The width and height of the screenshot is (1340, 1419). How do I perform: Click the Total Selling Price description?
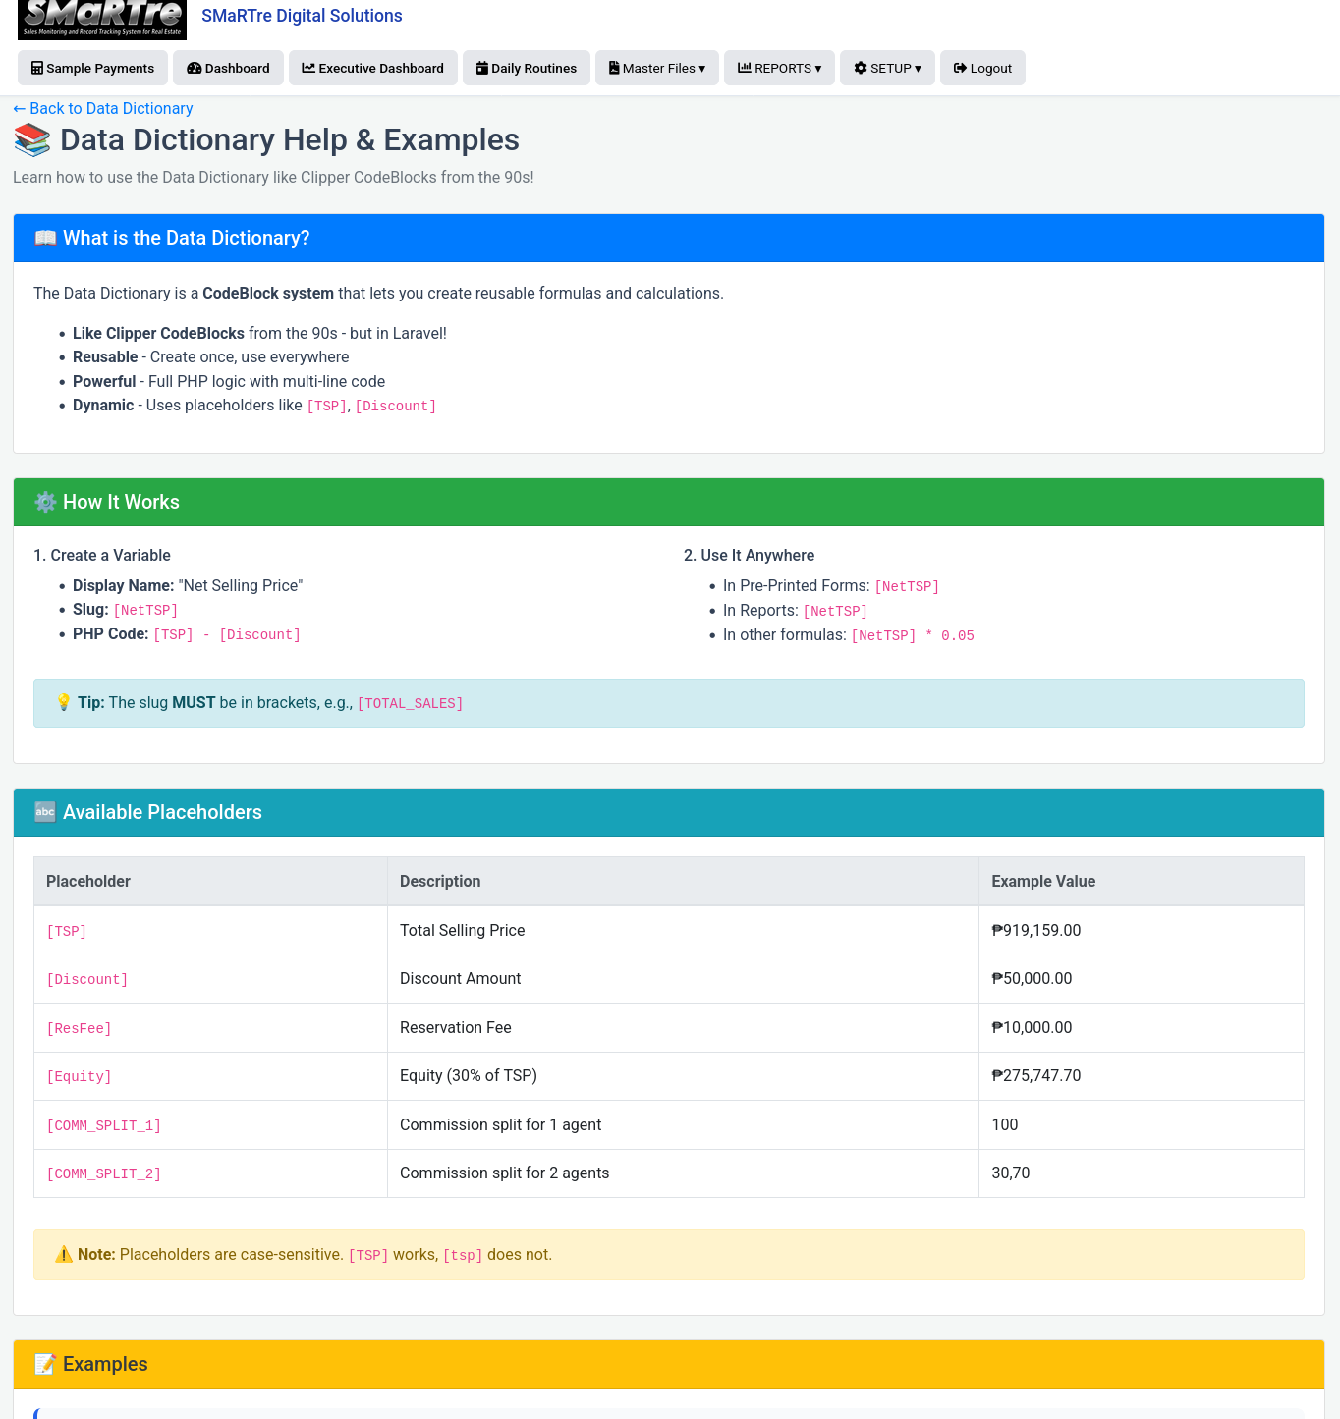pyautogui.click(x=463, y=930)
